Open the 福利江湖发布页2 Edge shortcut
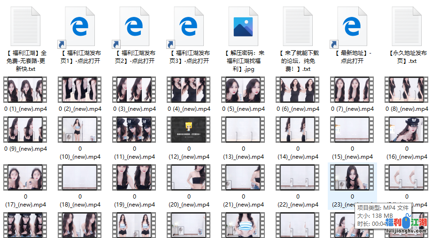Screen dimensions: 432x238 (135, 28)
